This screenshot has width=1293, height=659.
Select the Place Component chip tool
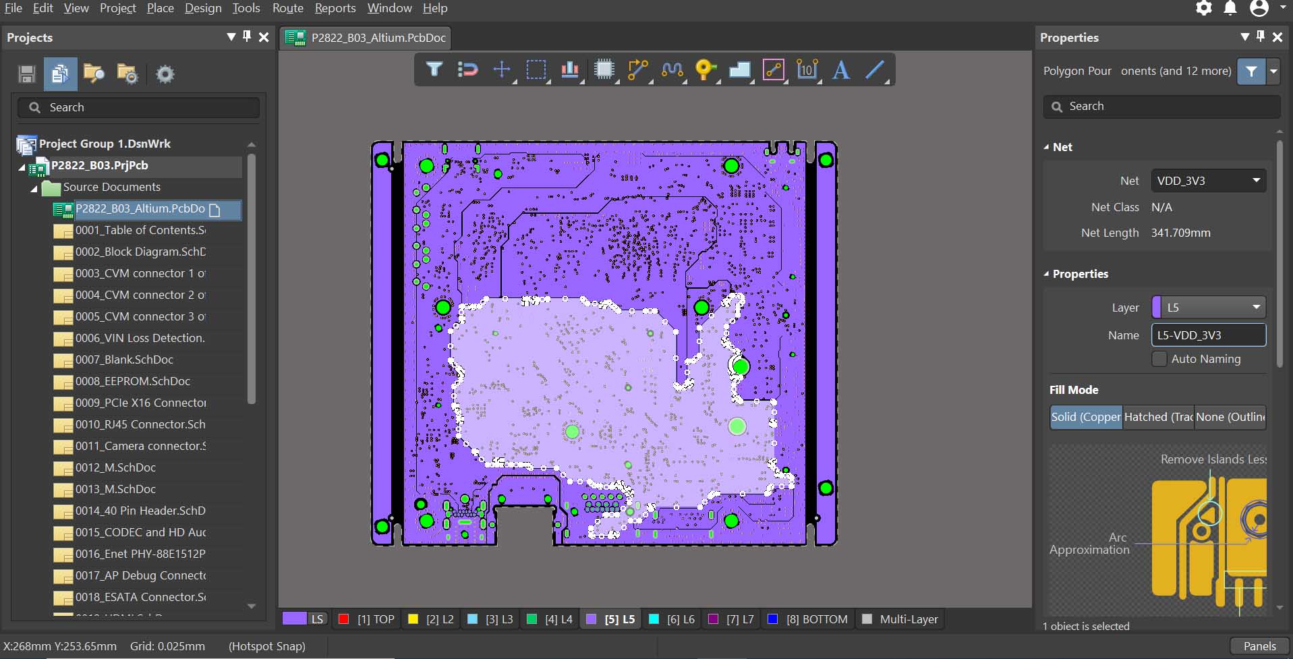tap(604, 69)
